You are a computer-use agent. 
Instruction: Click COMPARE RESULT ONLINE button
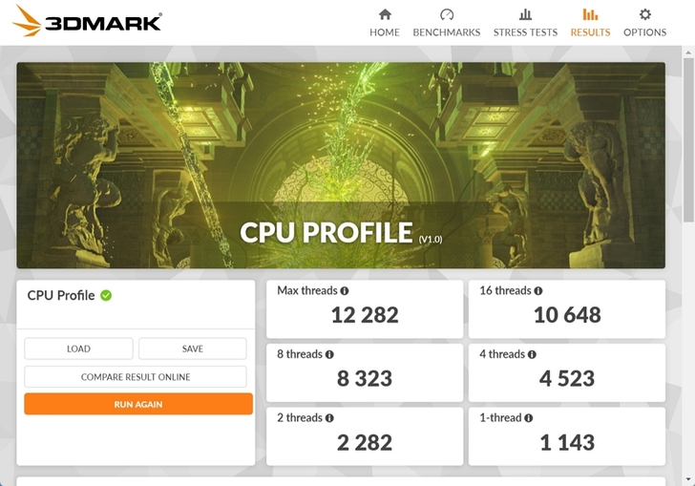click(136, 377)
